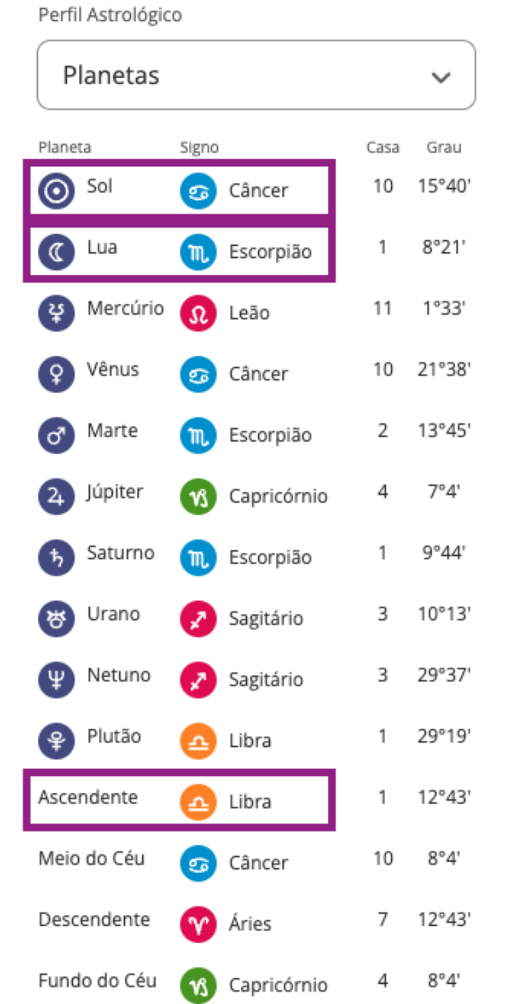Click the Lua crescent moon icon
Screen dimensions: 522x1004
(x=57, y=253)
